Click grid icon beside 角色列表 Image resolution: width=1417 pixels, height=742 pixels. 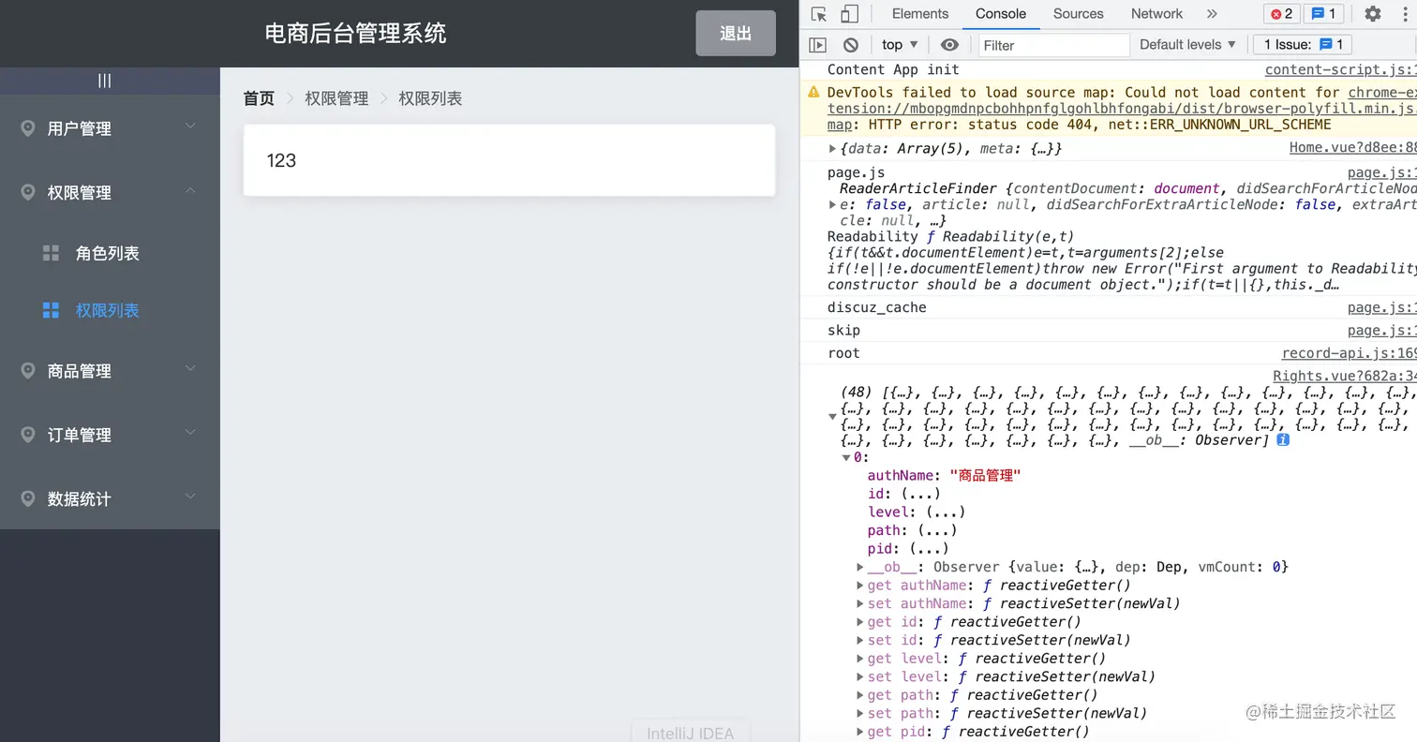click(x=52, y=253)
